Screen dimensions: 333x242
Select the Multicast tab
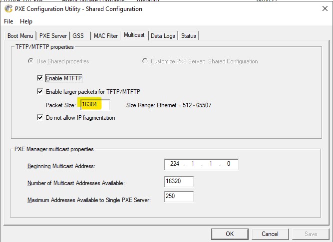pos(134,35)
